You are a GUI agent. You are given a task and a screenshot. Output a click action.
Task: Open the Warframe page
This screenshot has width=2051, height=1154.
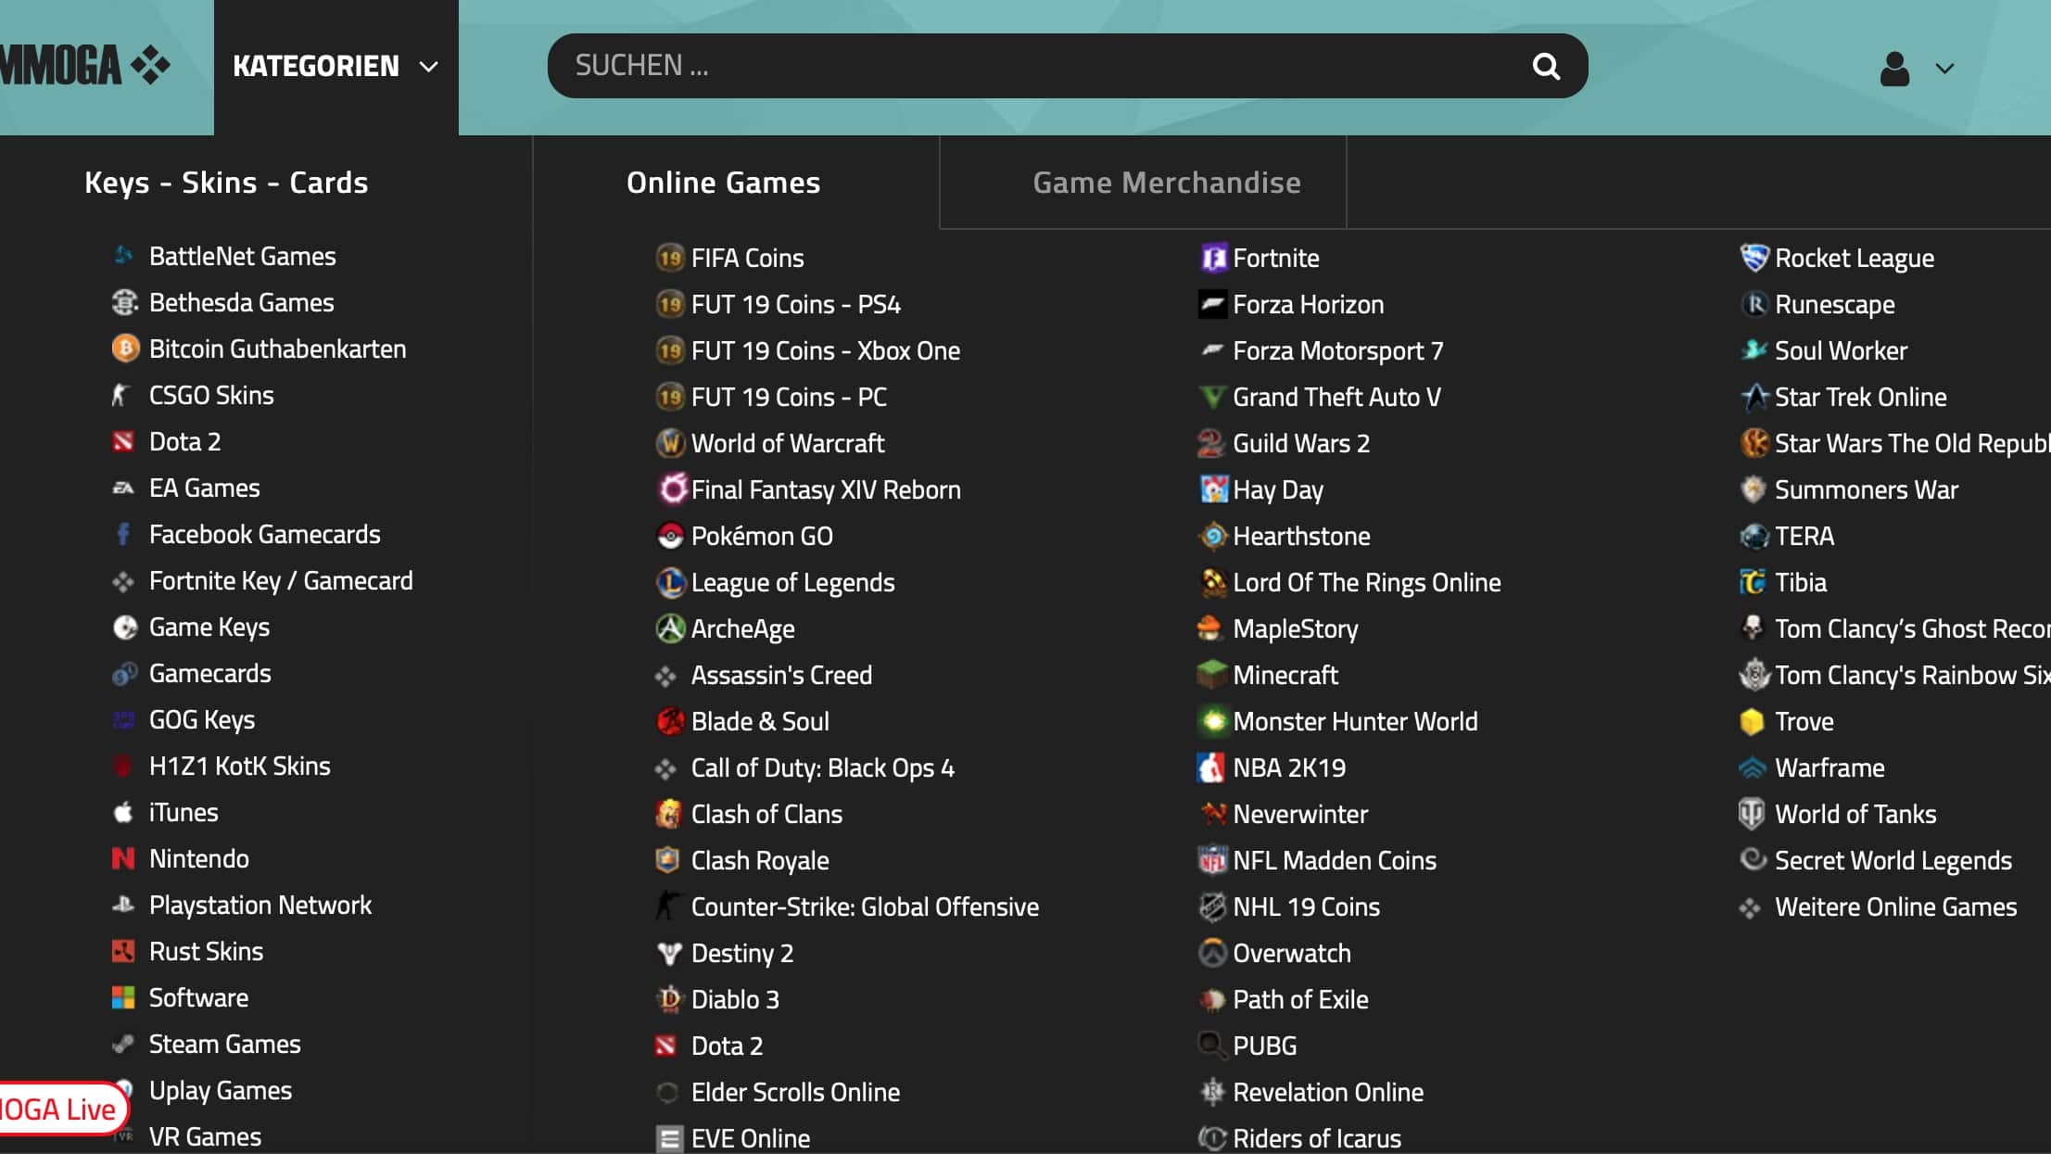1829,767
